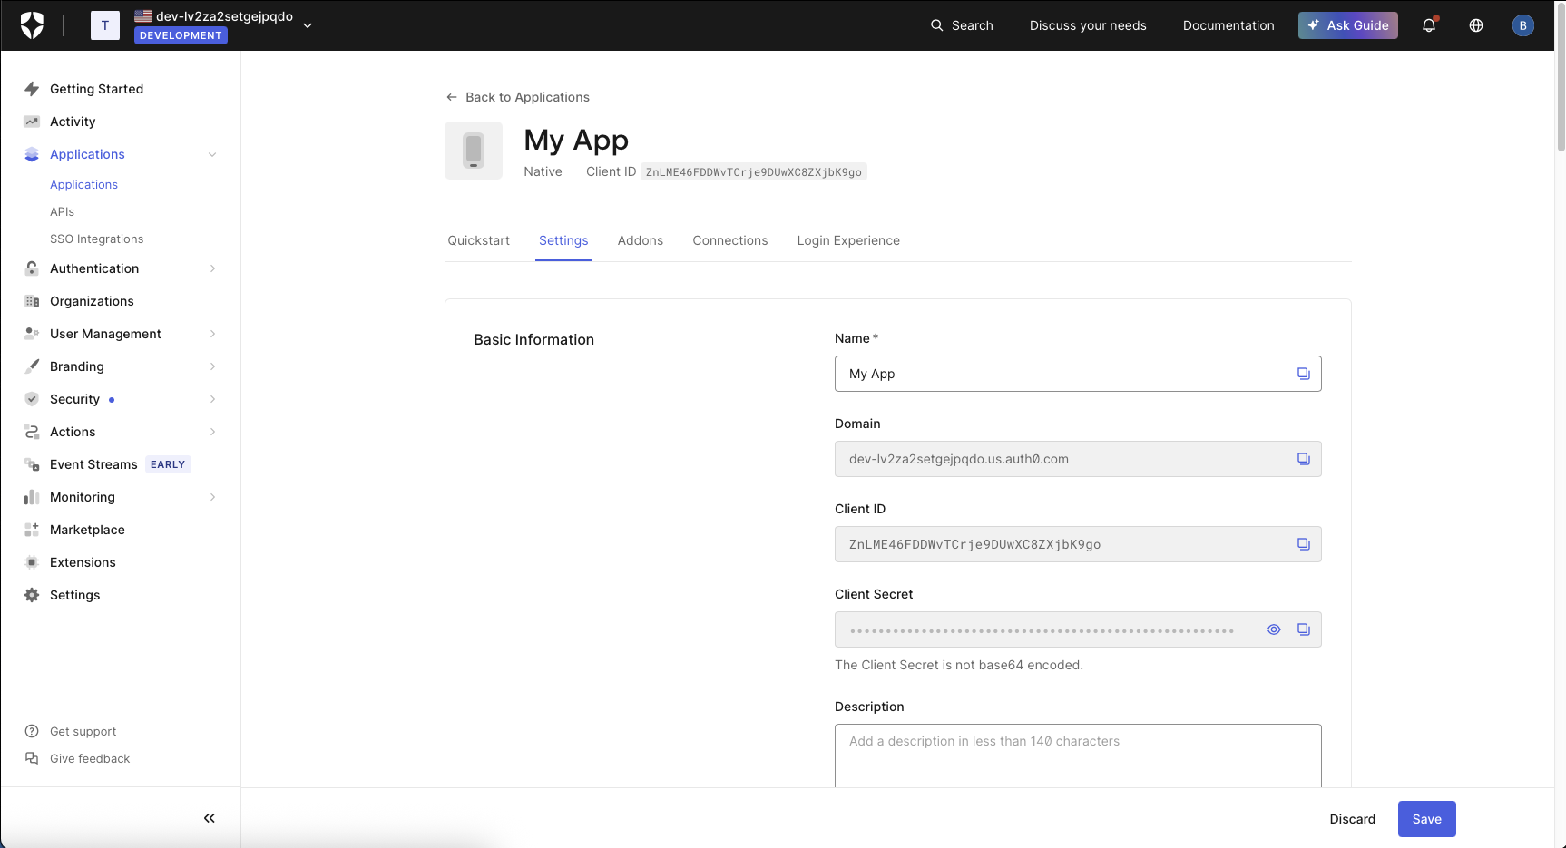Switch to the Connections tab
Screen dimensions: 1566x848
click(x=729, y=240)
